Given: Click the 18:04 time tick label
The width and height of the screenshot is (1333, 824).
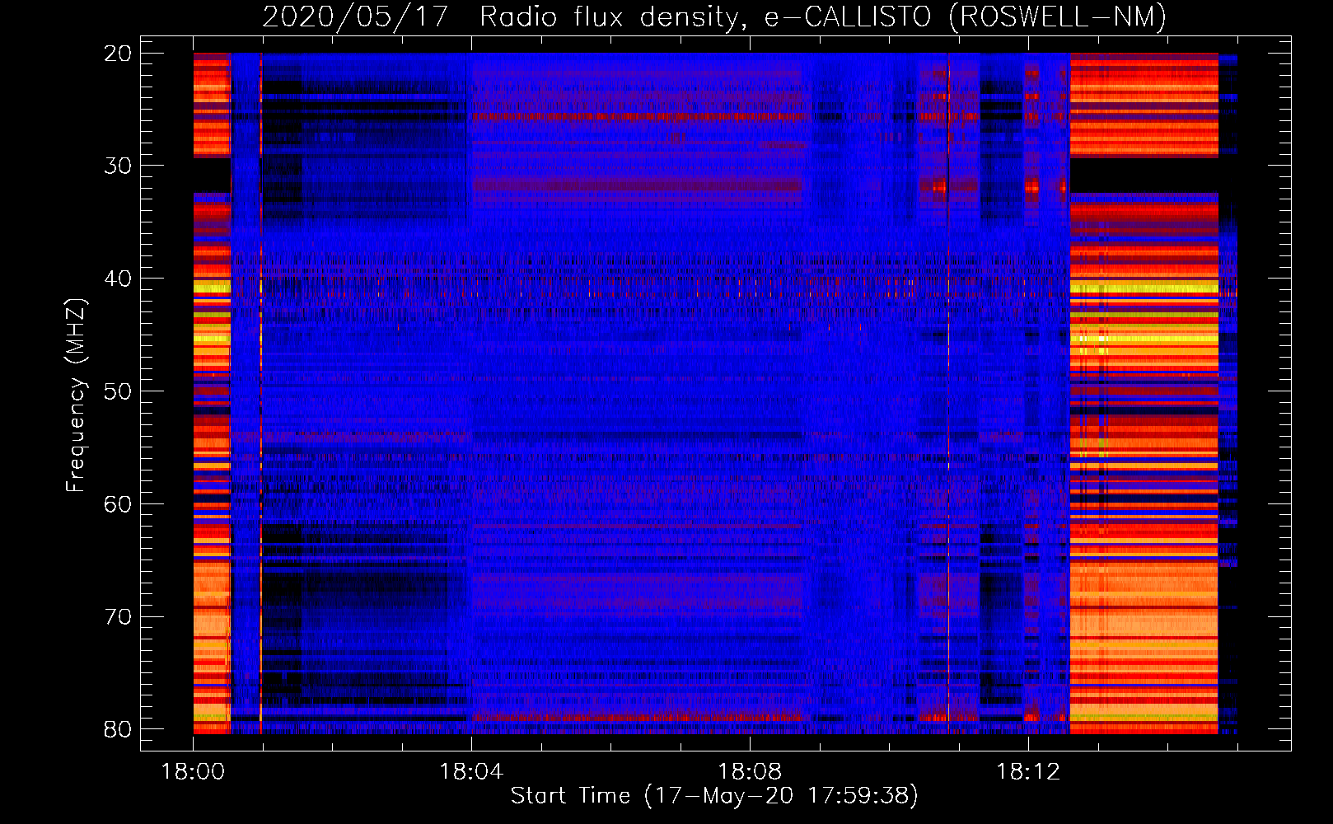Looking at the screenshot, I should point(471,772).
